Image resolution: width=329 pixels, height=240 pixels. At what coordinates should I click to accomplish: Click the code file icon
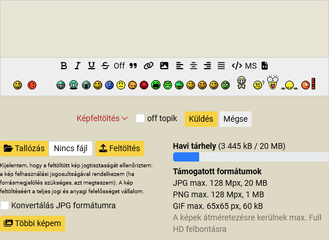tap(264, 66)
